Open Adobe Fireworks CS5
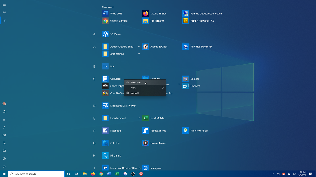This screenshot has width=316, height=177. click(198, 21)
